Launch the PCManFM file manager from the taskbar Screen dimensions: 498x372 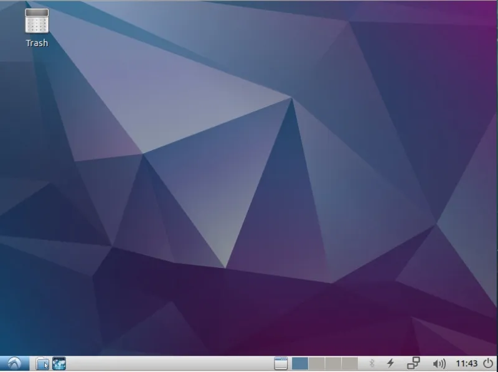point(41,363)
